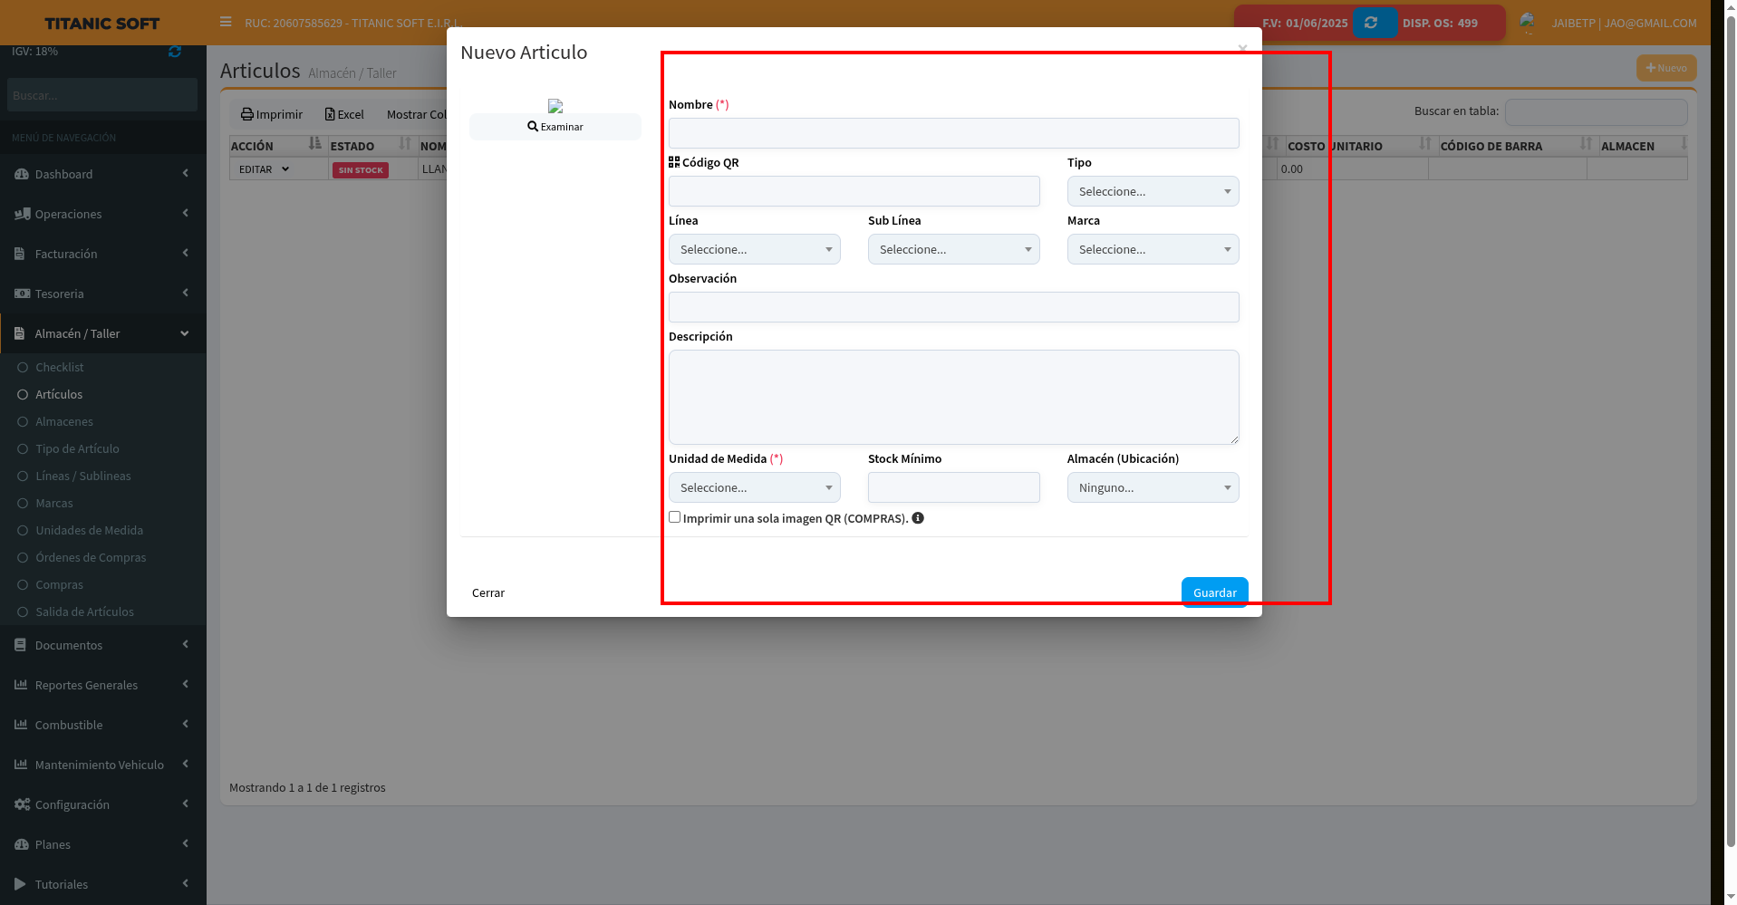Open the Tipo dropdown
This screenshot has width=1737, height=905.
point(1153,191)
